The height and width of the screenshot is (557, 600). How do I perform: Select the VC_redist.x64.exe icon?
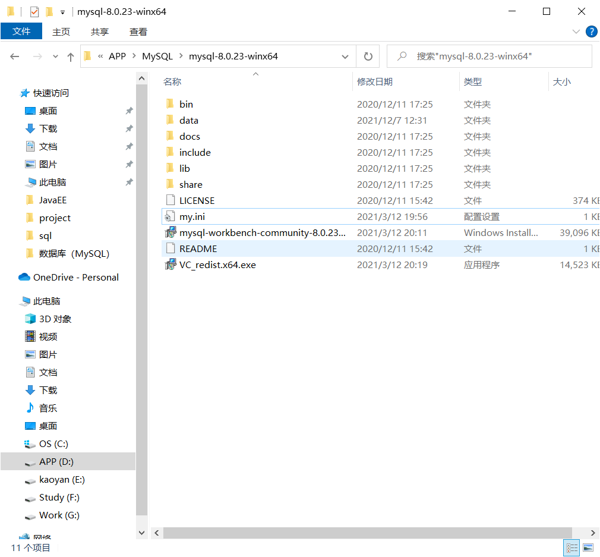pos(170,265)
